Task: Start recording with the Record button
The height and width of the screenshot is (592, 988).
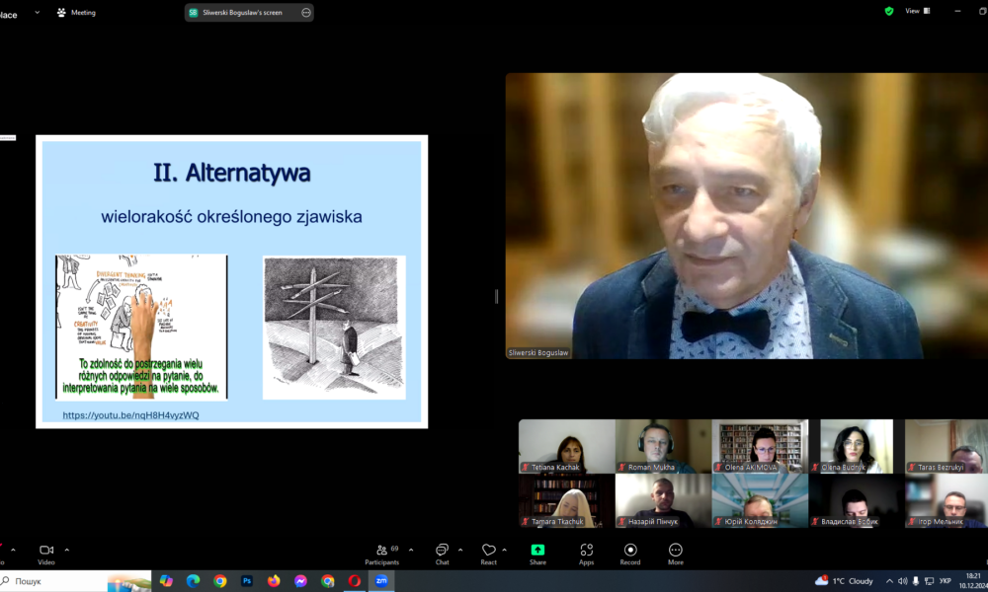Action: tap(630, 555)
